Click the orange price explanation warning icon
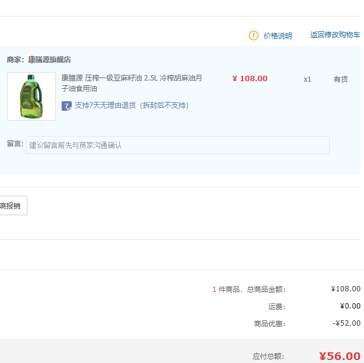This screenshot has width=364, height=363. 254,36
